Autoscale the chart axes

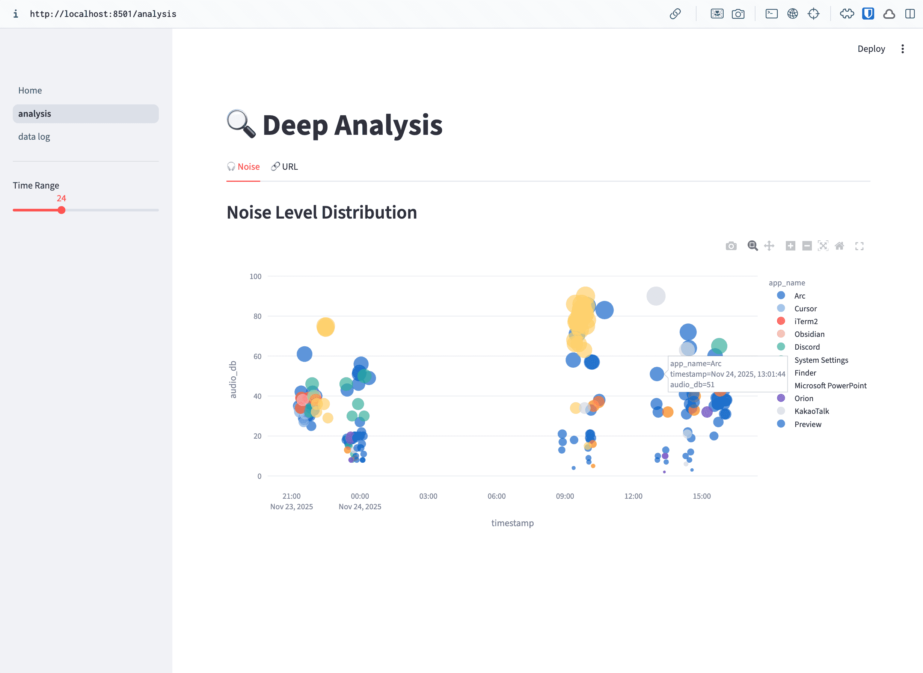click(x=823, y=246)
